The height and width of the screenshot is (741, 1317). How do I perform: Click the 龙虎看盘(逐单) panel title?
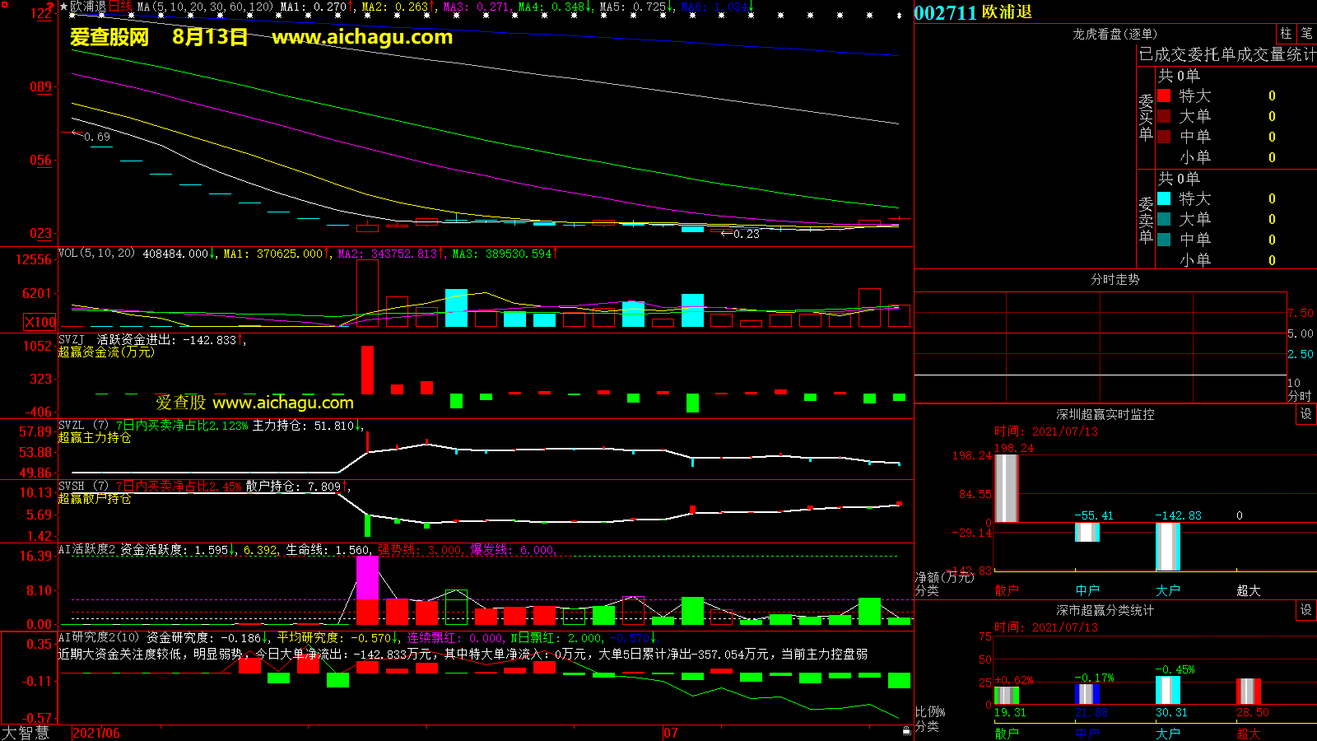(x=1115, y=34)
